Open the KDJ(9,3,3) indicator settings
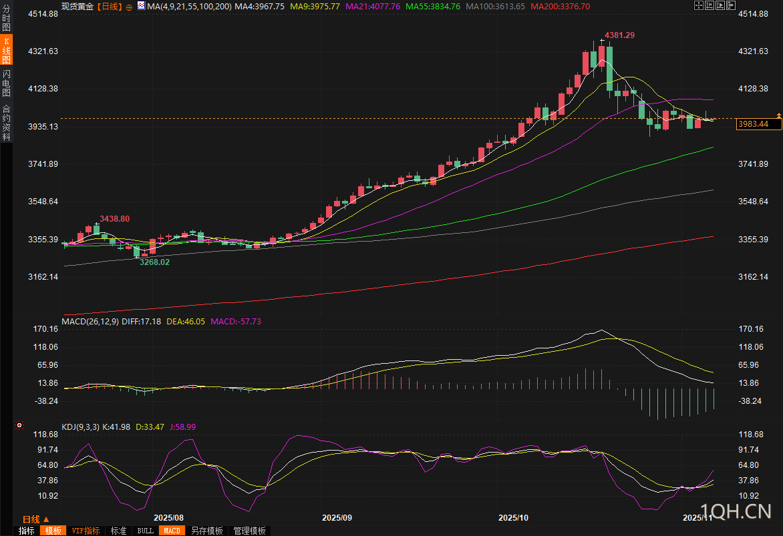Image resolution: width=783 pixels, height=536 pixels. click(x=80, y=427)
